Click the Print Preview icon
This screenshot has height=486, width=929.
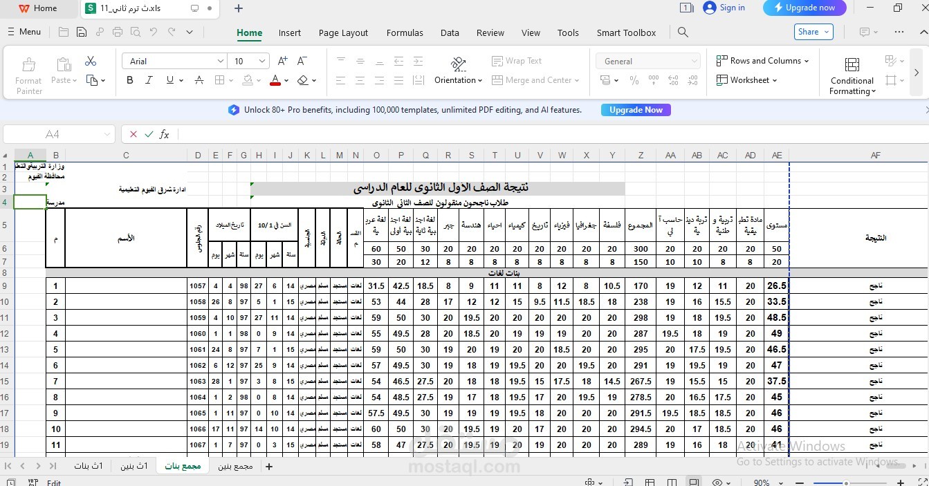tap(136, 32)
